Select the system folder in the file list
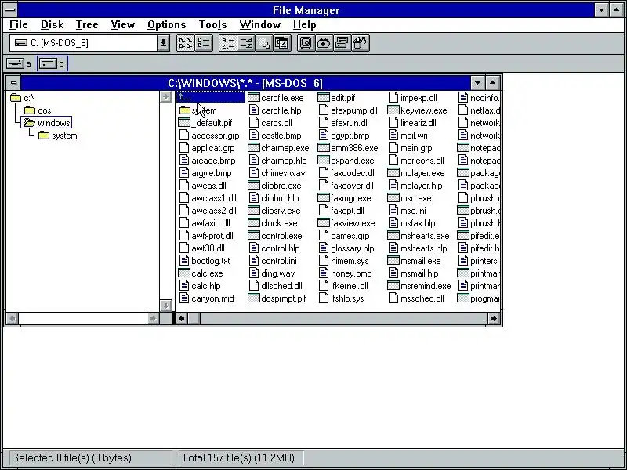 (198, 110)
